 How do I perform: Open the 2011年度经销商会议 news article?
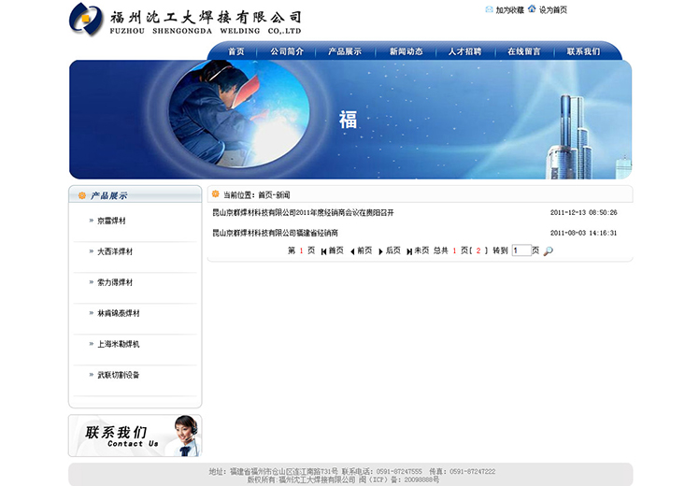(x=303, y=213)
